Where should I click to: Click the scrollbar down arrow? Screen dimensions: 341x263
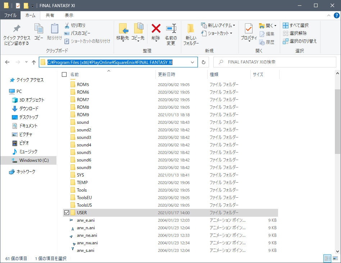pos(337,252)
